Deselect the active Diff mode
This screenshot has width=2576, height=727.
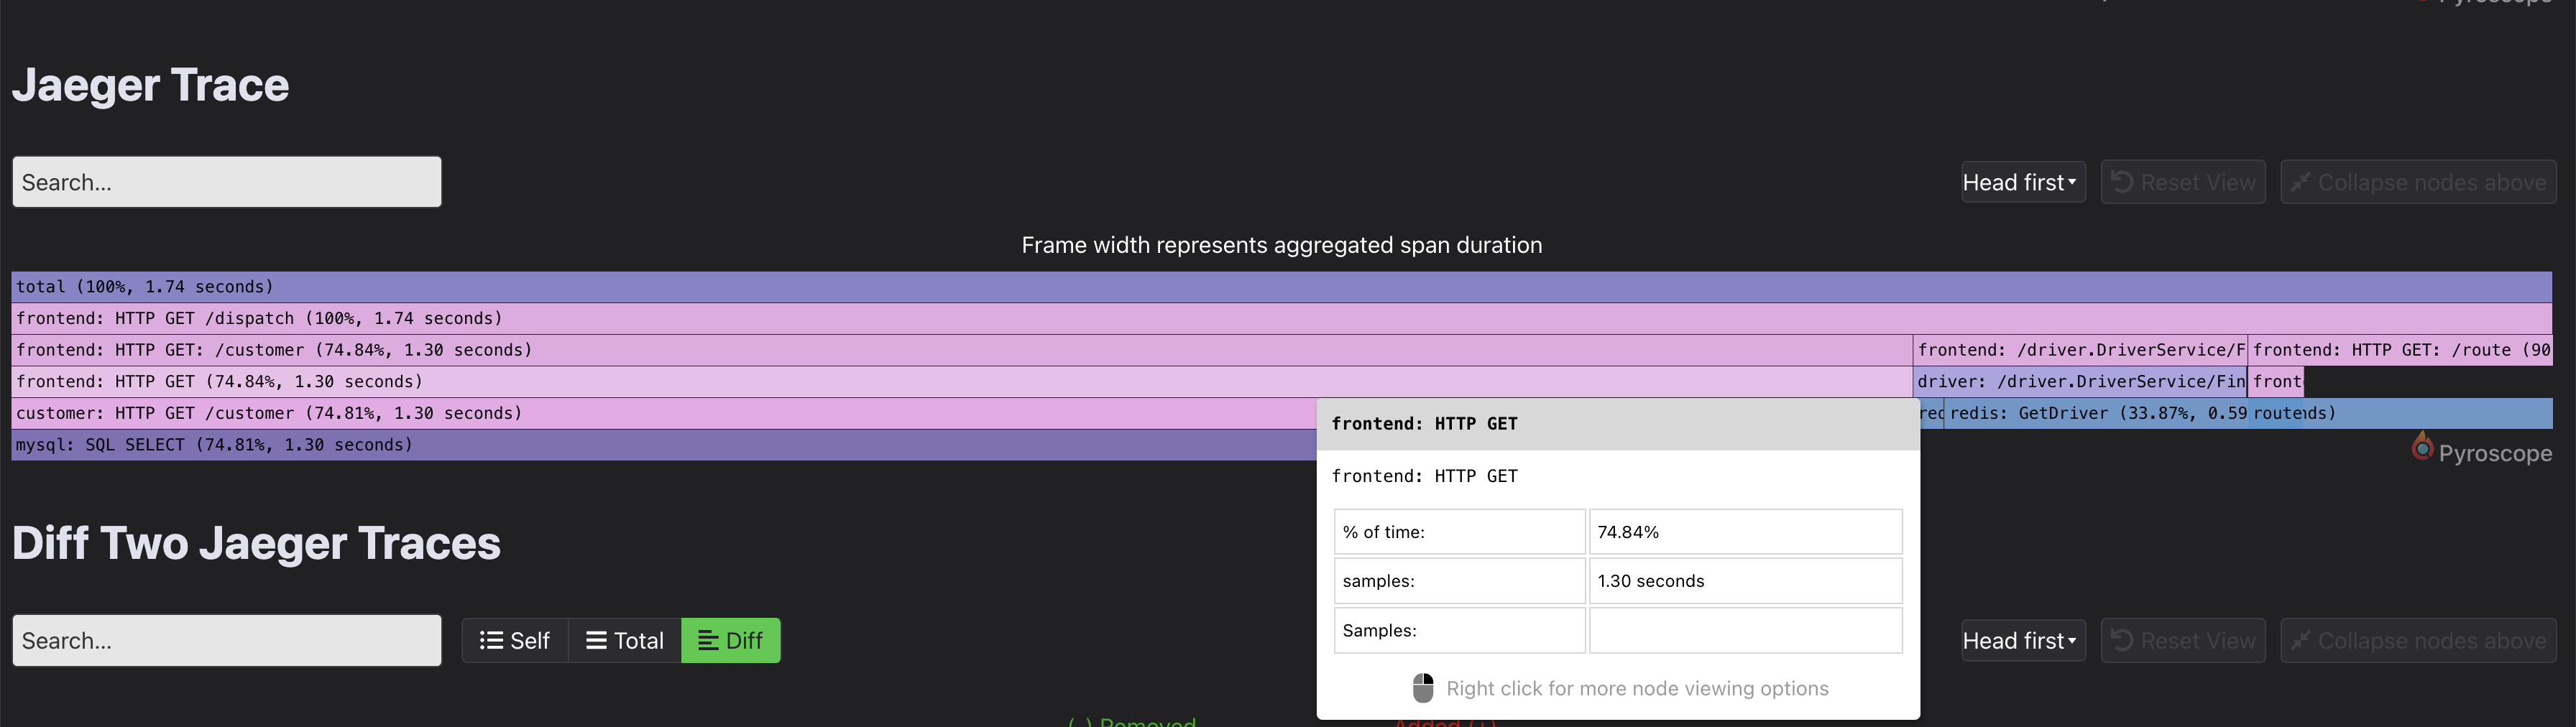pyautogui.click(x=731, y=640)
